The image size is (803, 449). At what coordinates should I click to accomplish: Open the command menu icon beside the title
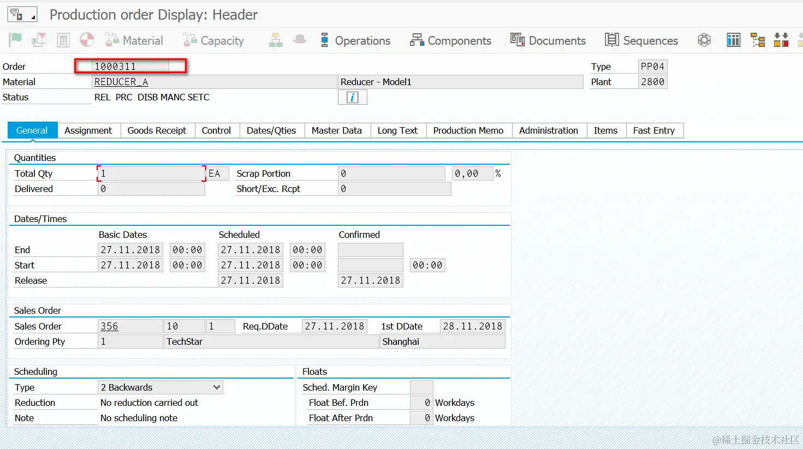pos(22,15)
